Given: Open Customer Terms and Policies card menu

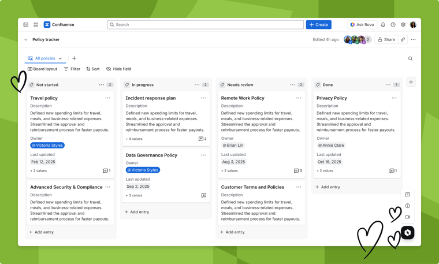Looking at the screenshot, I should coord(299,187).
